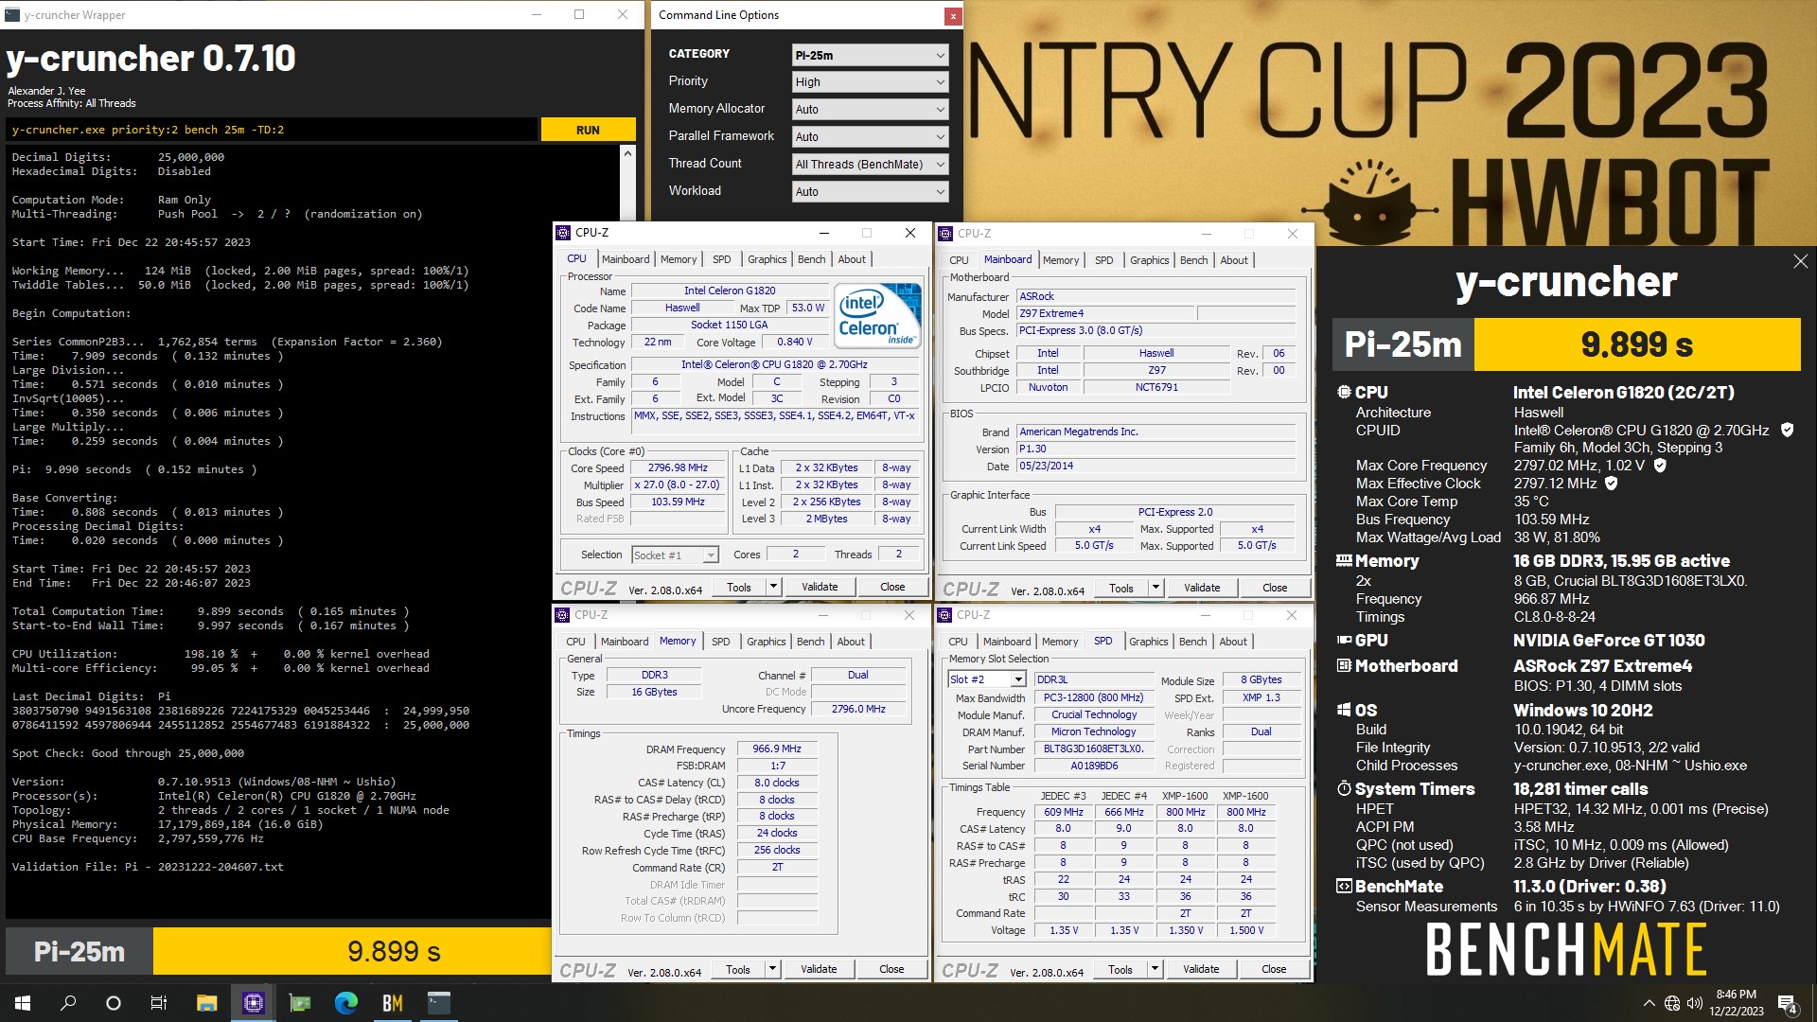This screenshot has height=1022, width=1817.
Task: Click the Intel Celeron inside logo
Action: tap(877, 315)
